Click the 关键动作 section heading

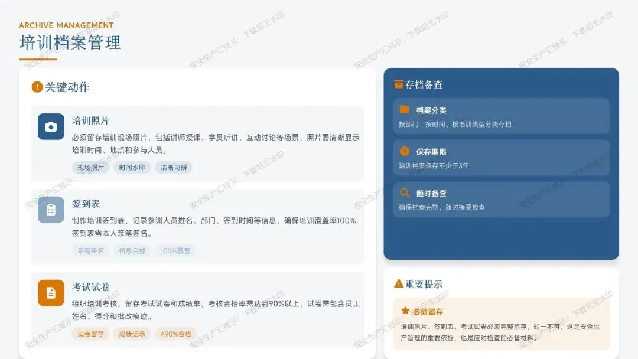pyautogui.click(x=67, y=87)
